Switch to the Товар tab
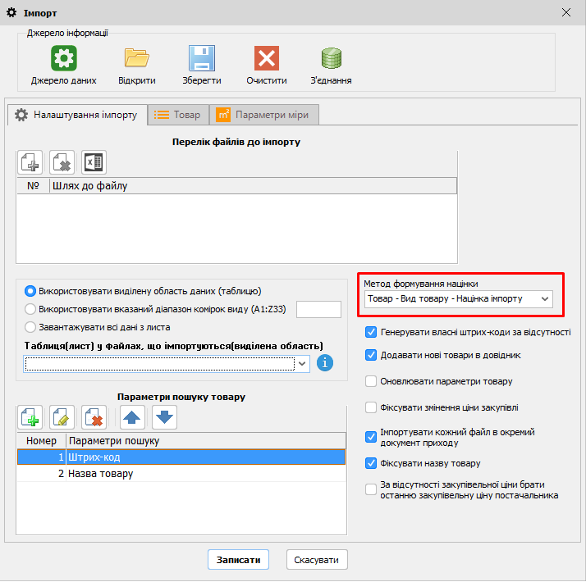This screenshot has width=586, height=582. [178, 116]
